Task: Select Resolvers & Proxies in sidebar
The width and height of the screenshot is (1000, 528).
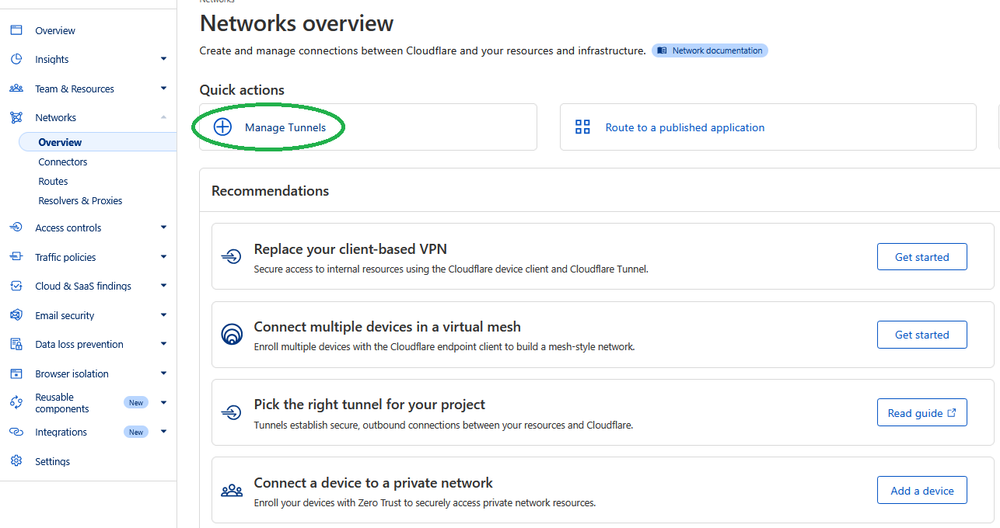Action: click(80, 200)
